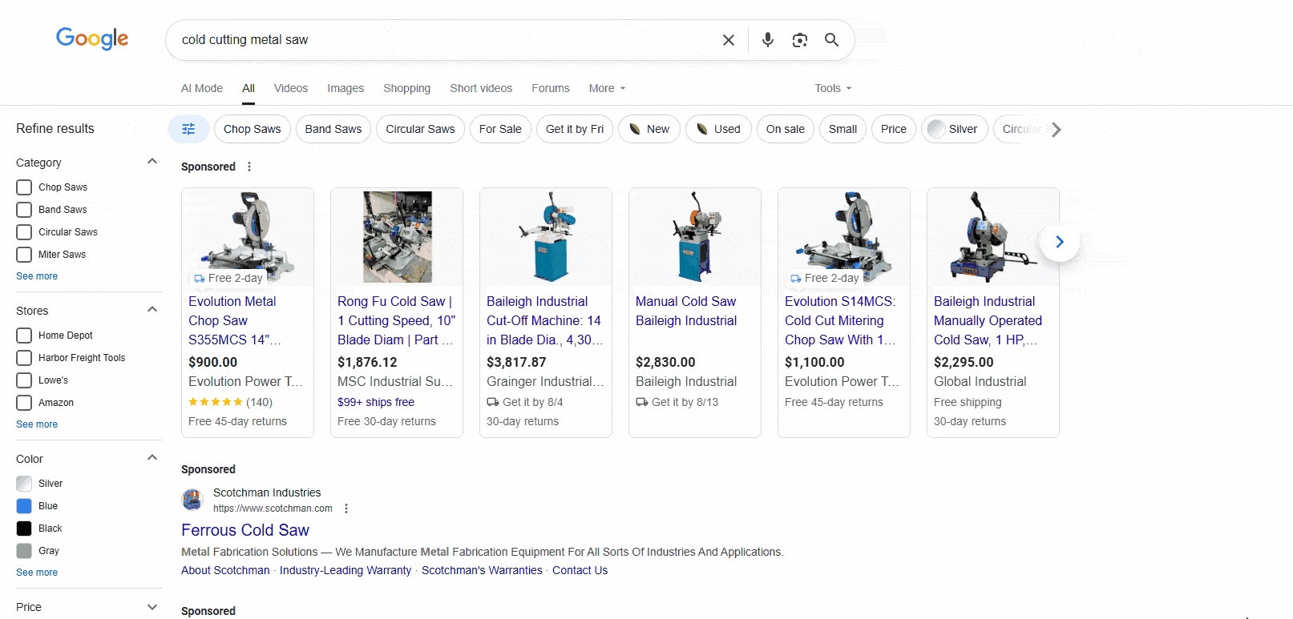1293x619 pixels.
Task: Switch to Short videos tab
Action: pos(481,88)
